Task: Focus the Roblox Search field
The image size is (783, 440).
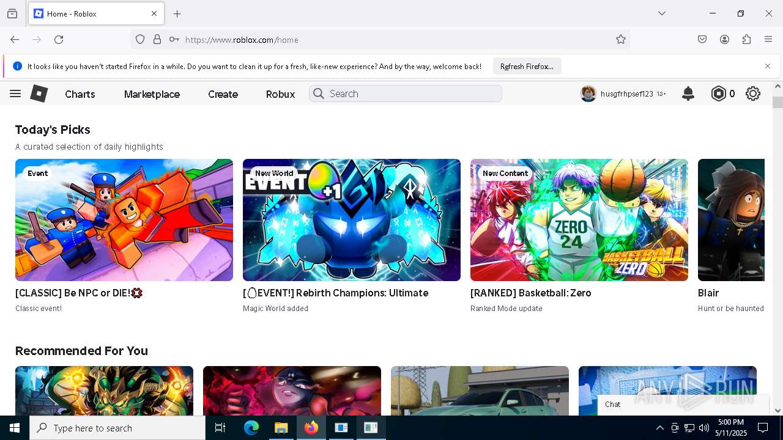Action: pos(406,94)
